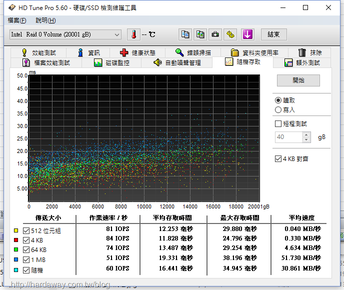Open the 說明(H) help menu

[x=45, y=20]
